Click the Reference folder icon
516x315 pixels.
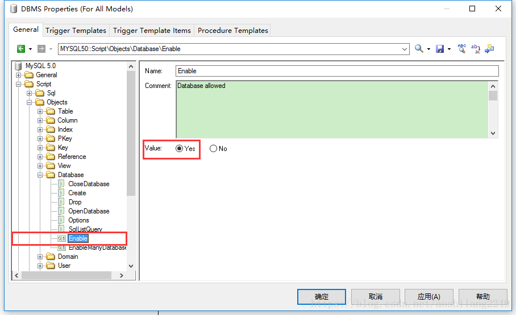(51, 157)
